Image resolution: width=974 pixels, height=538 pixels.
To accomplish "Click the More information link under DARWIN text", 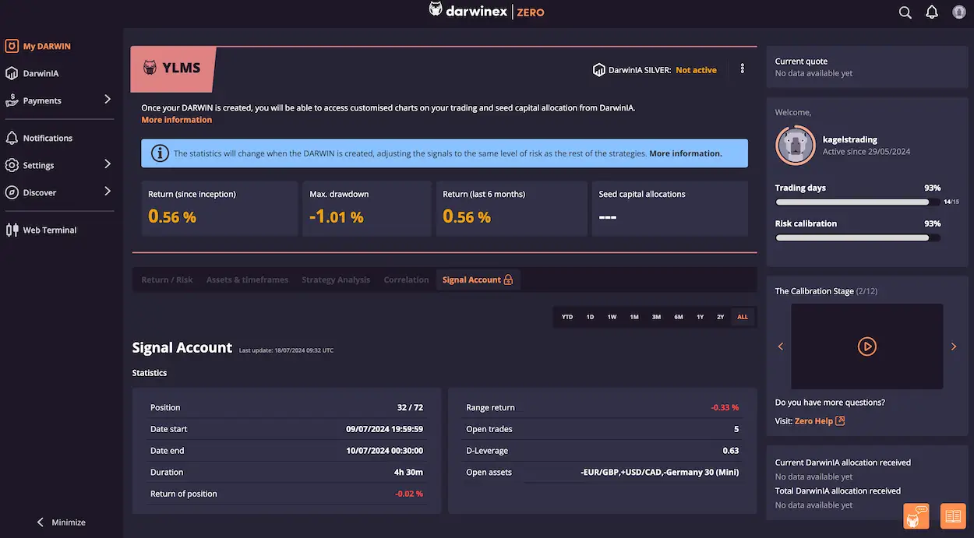I will (176, 119).
